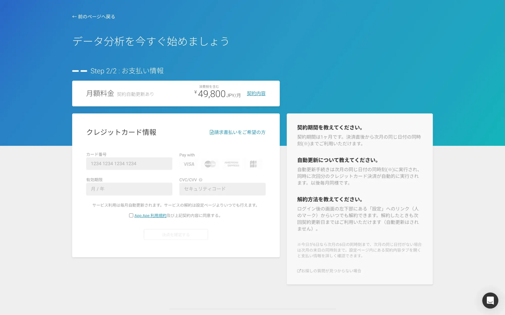Click the invoice document icon

pyautogui.click(x=212, y=132)
